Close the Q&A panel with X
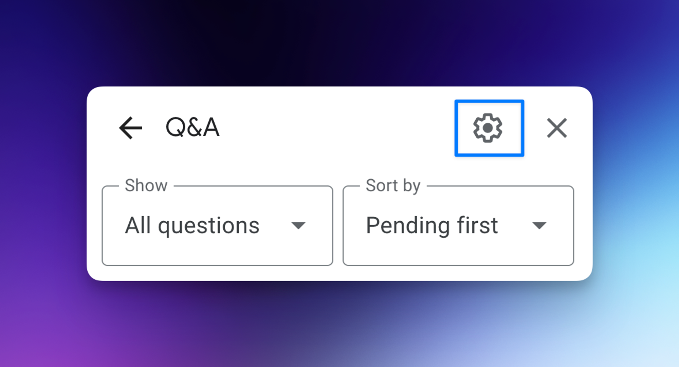This screenshot has height=367, width=679. (557, 128)
